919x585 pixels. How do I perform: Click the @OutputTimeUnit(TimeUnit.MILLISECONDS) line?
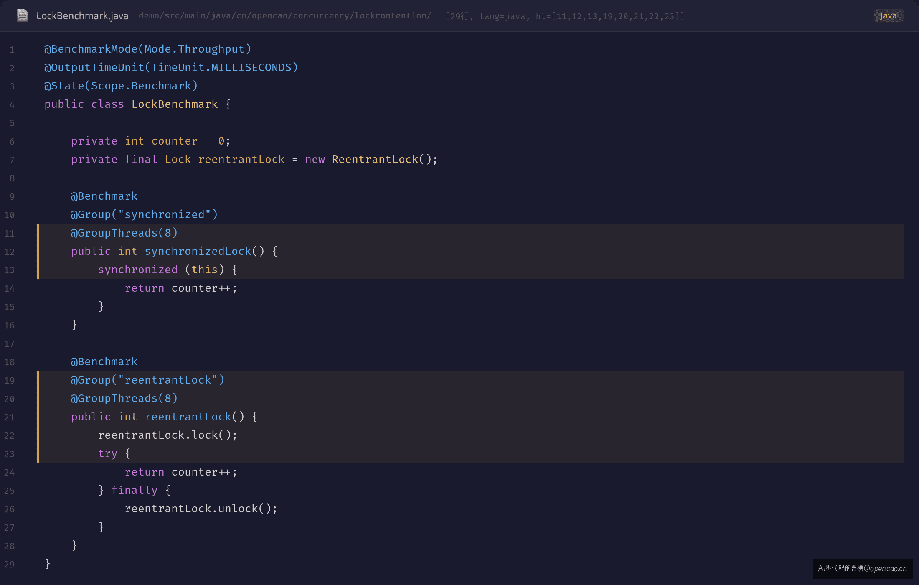[x=171, y=67]
